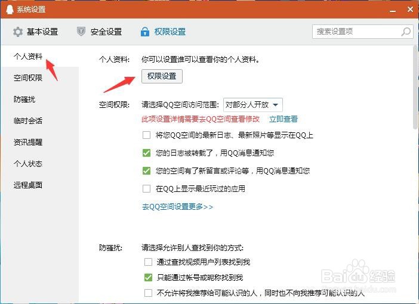Image resolution: width=419 pixels, height=304 pixels.
Task: Click the blue lock icon for 权限设置
Action: point(145,32)
